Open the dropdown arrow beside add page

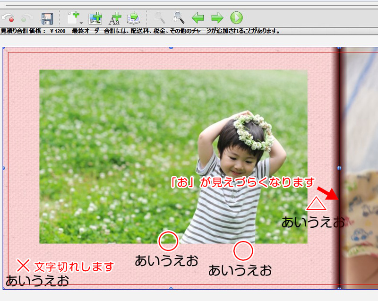(x=81, y=23)
